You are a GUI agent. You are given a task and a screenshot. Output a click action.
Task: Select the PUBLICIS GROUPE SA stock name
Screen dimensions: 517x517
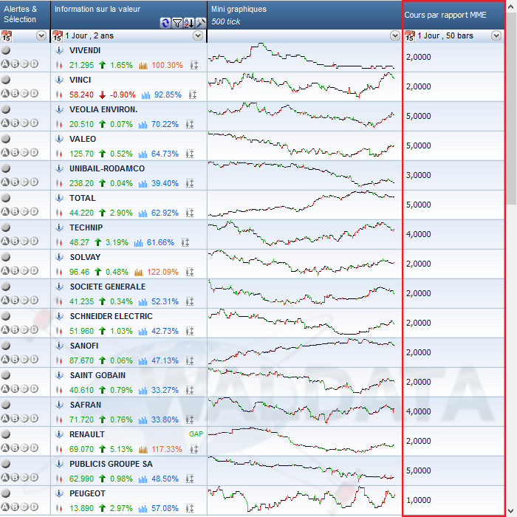click(111, 464)
